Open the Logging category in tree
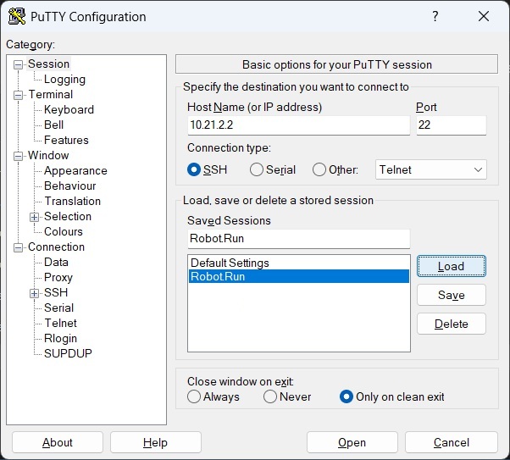Image resolution: width=510 pixels, height=460 pixels. pyautogui.click(x=64, y=80)
